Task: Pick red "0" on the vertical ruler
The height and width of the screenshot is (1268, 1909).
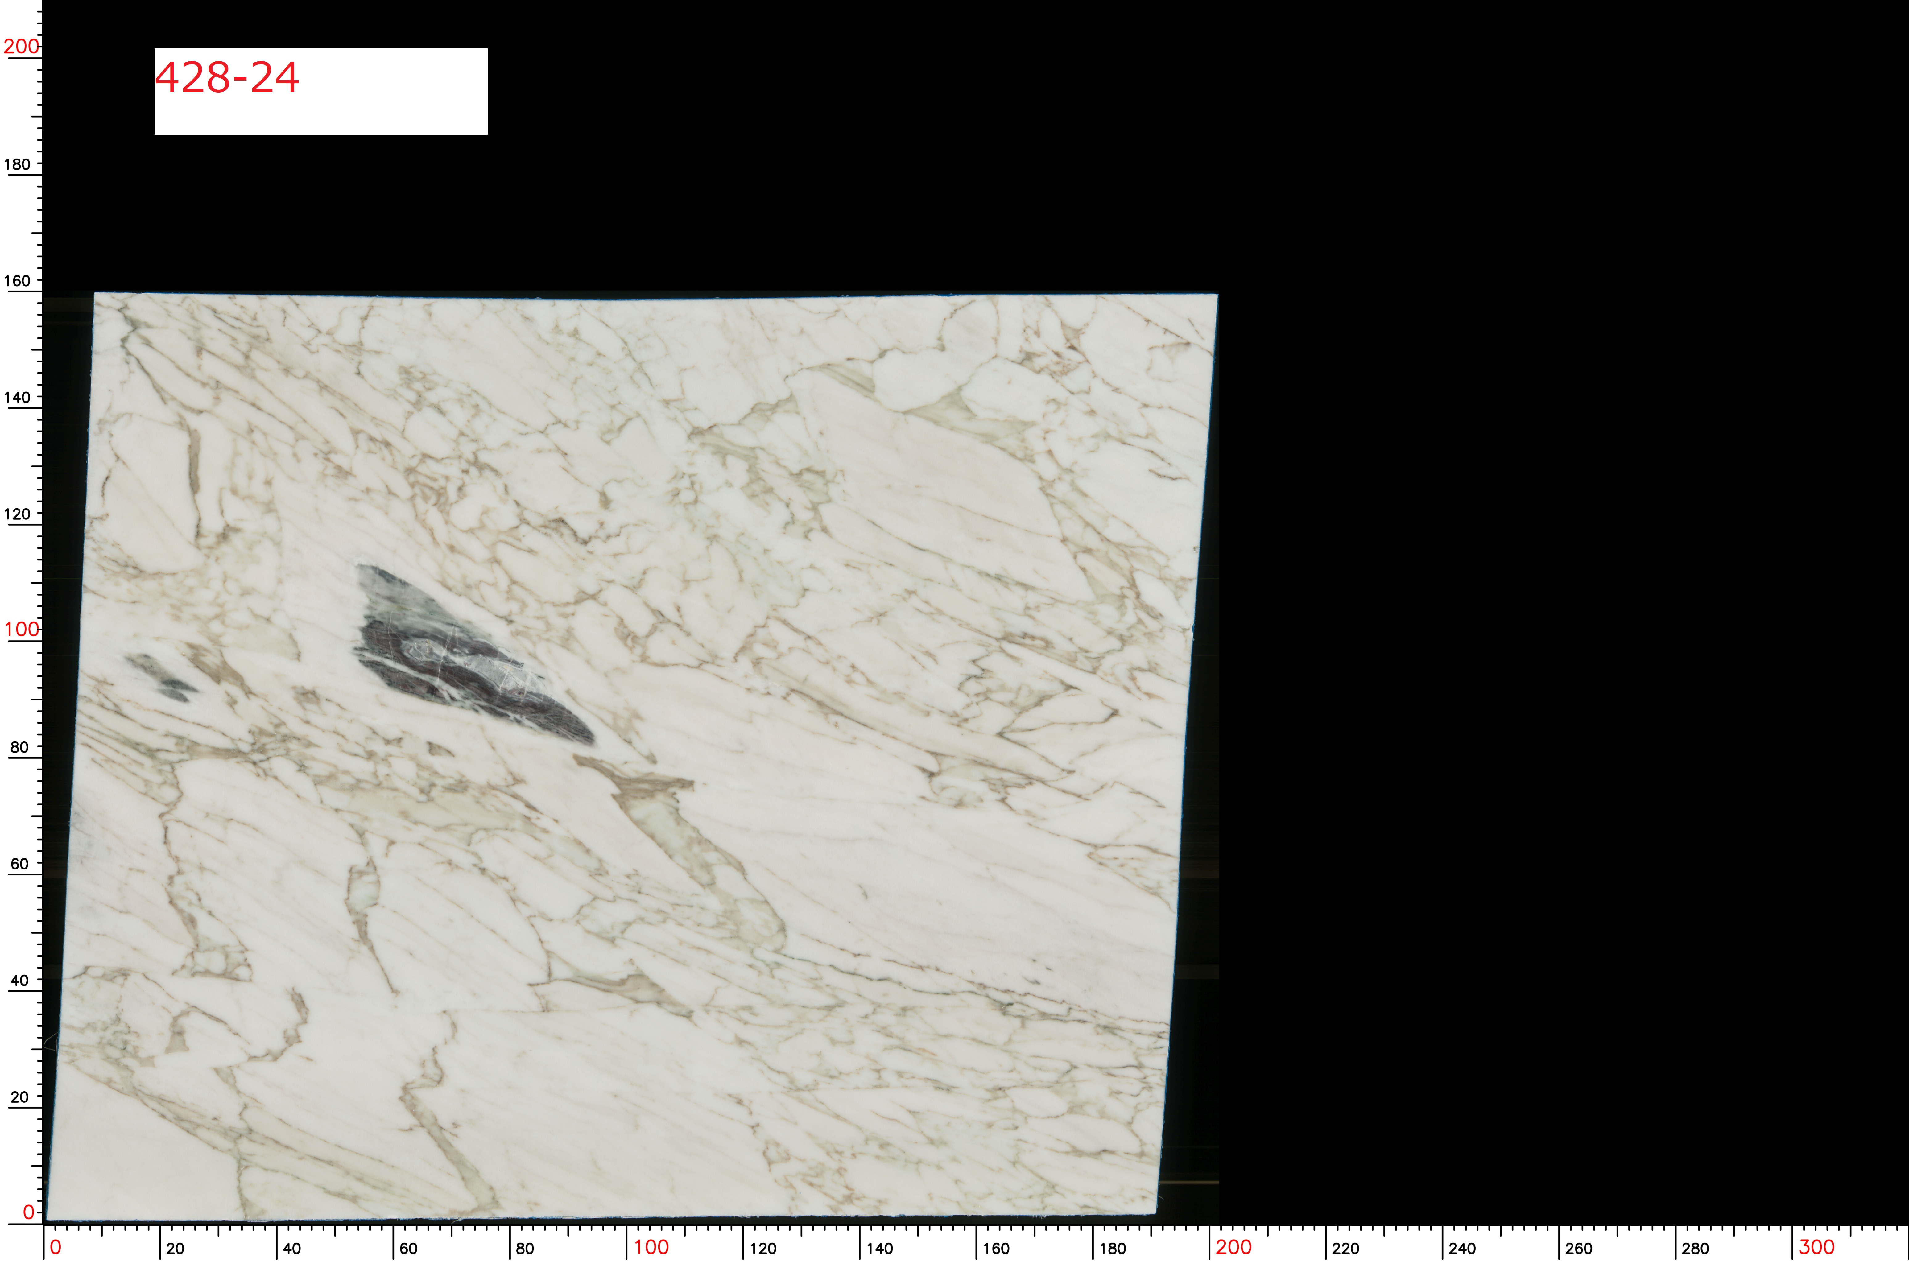Action: click(28, 1212)
